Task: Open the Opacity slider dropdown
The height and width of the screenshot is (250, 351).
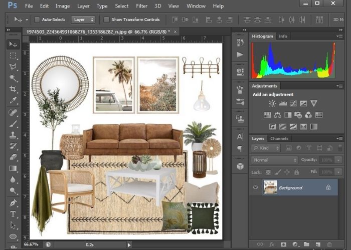Action: [x=338, y=160]
